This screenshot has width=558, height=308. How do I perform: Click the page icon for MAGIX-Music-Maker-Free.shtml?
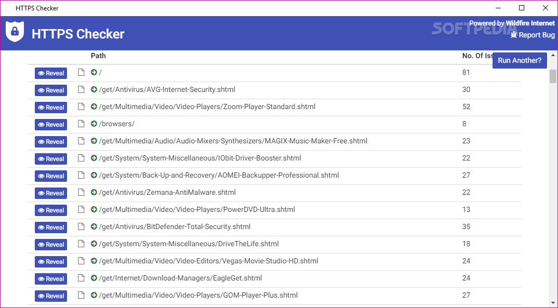click(x=81, y=140)
